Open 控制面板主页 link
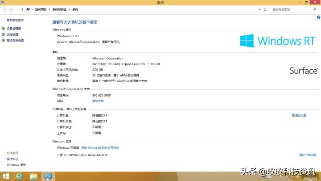The height and width of the screenshot is (181, 321). [15, 20]
